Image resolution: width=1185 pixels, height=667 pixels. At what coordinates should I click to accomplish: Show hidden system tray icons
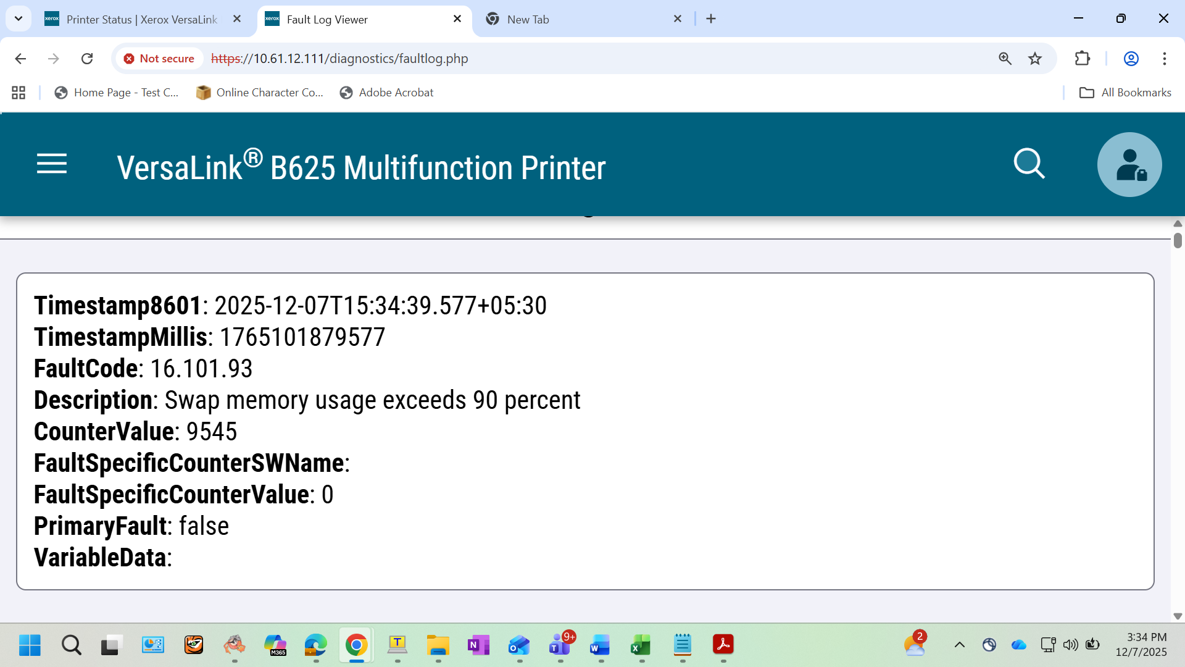tap(960, 645)
